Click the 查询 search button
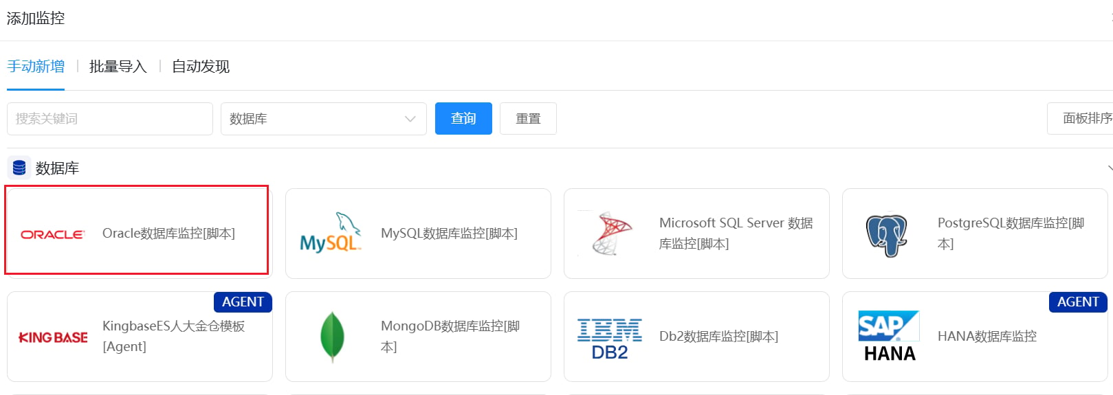The width and height of the screenshot is (1113, 395). tap(463, 119)
